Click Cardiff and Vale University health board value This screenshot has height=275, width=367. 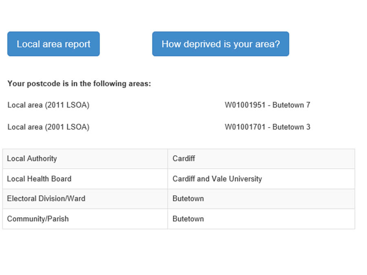click(x=217, y=178)
